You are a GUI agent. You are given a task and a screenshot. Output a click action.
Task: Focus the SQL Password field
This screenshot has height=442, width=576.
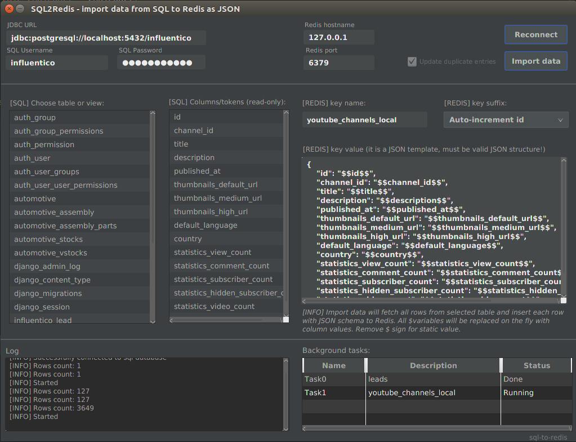[161, 63]
